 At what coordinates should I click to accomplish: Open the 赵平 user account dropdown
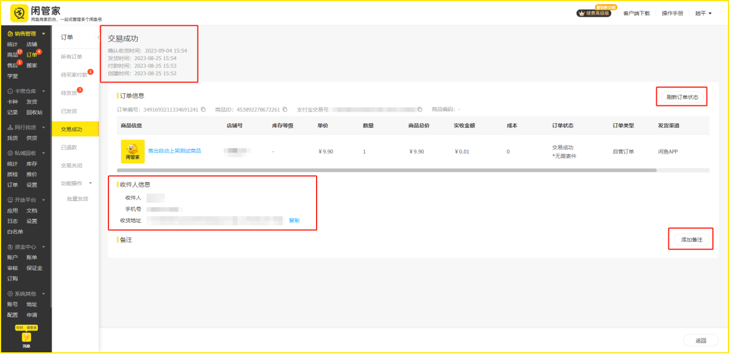[703, 13]
